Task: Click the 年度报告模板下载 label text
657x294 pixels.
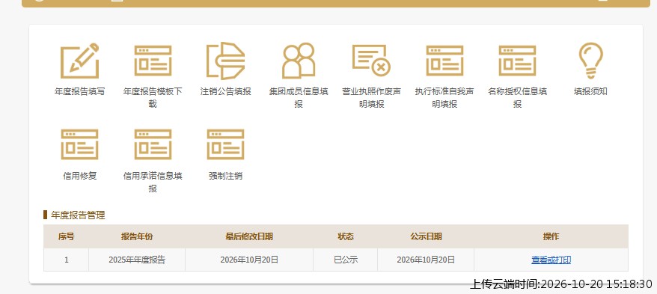Action: coord(153,97)
